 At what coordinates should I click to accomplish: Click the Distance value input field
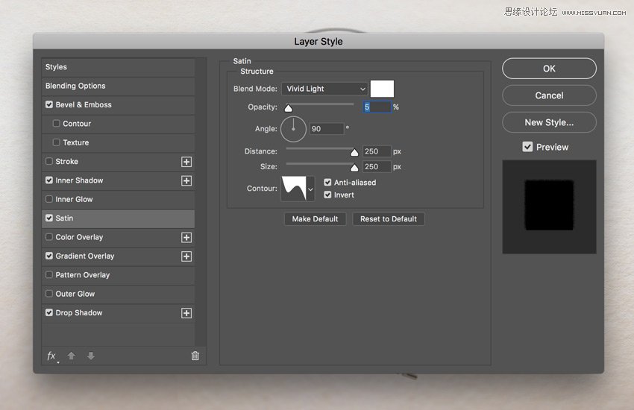click(x=376, y=151)
